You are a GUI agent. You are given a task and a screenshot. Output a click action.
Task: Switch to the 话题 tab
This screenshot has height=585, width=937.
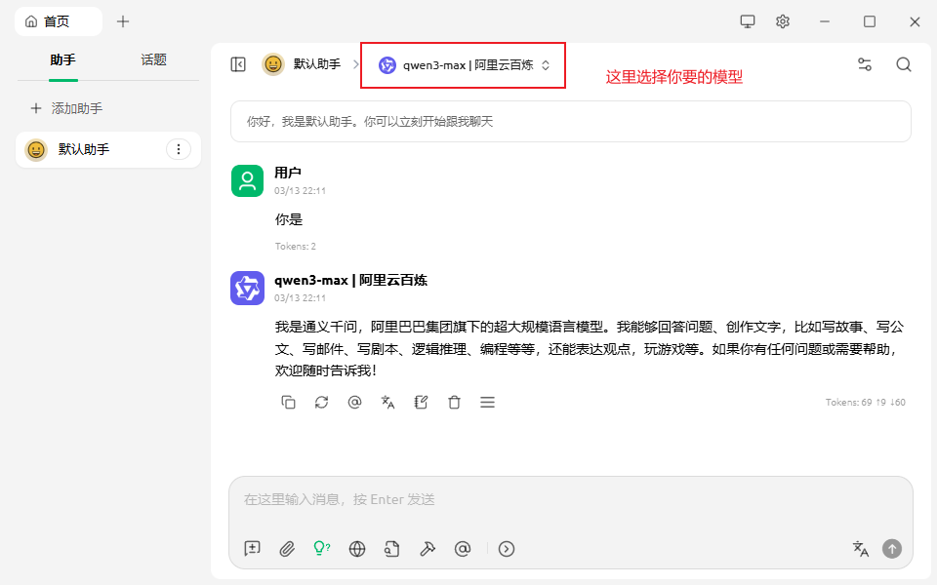tap(153, 59)
